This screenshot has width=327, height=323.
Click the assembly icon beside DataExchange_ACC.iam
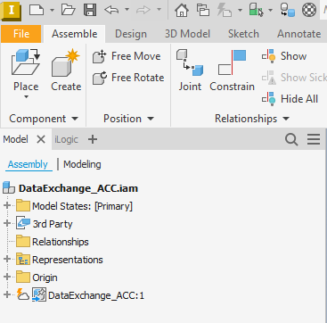pyautogui.click(x=9, y=188)
